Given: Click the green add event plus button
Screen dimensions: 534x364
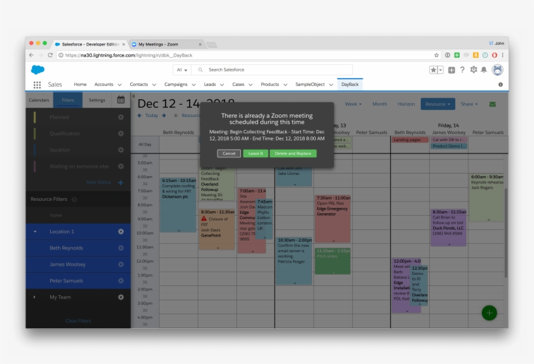Looking at the screenshot, I should click(x=489, y=313).
